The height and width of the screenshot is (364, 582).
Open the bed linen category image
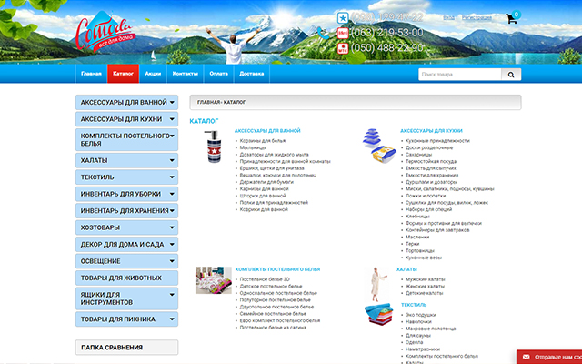[x=214, y=280]
